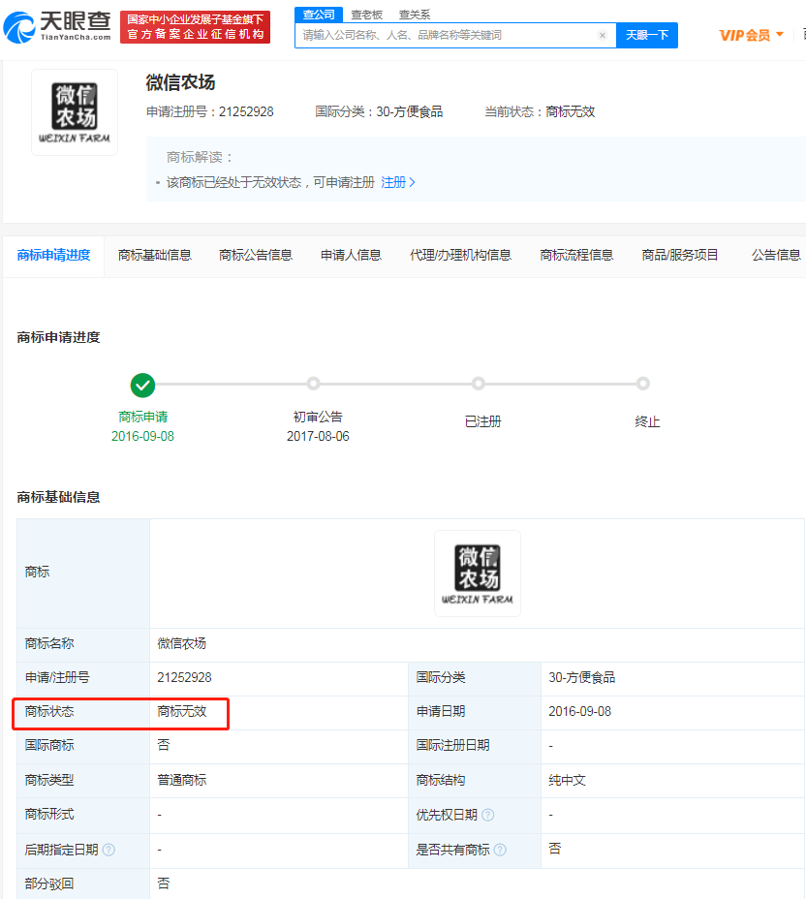Select the 商标状态 value 商标无效
The height and width of the screenshot is (899, 806).
point(182,711)
